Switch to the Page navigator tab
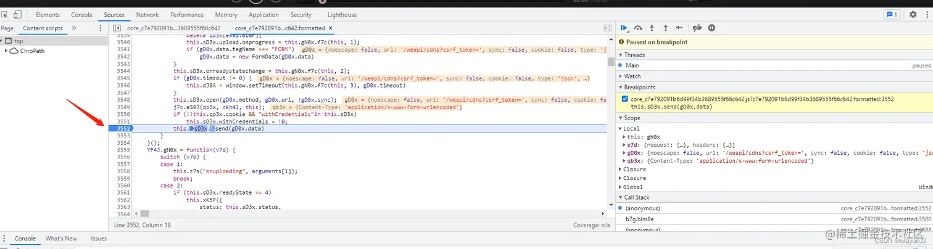Image resolution: width=933 pixels, height=249 pixels. coord(7,28)
